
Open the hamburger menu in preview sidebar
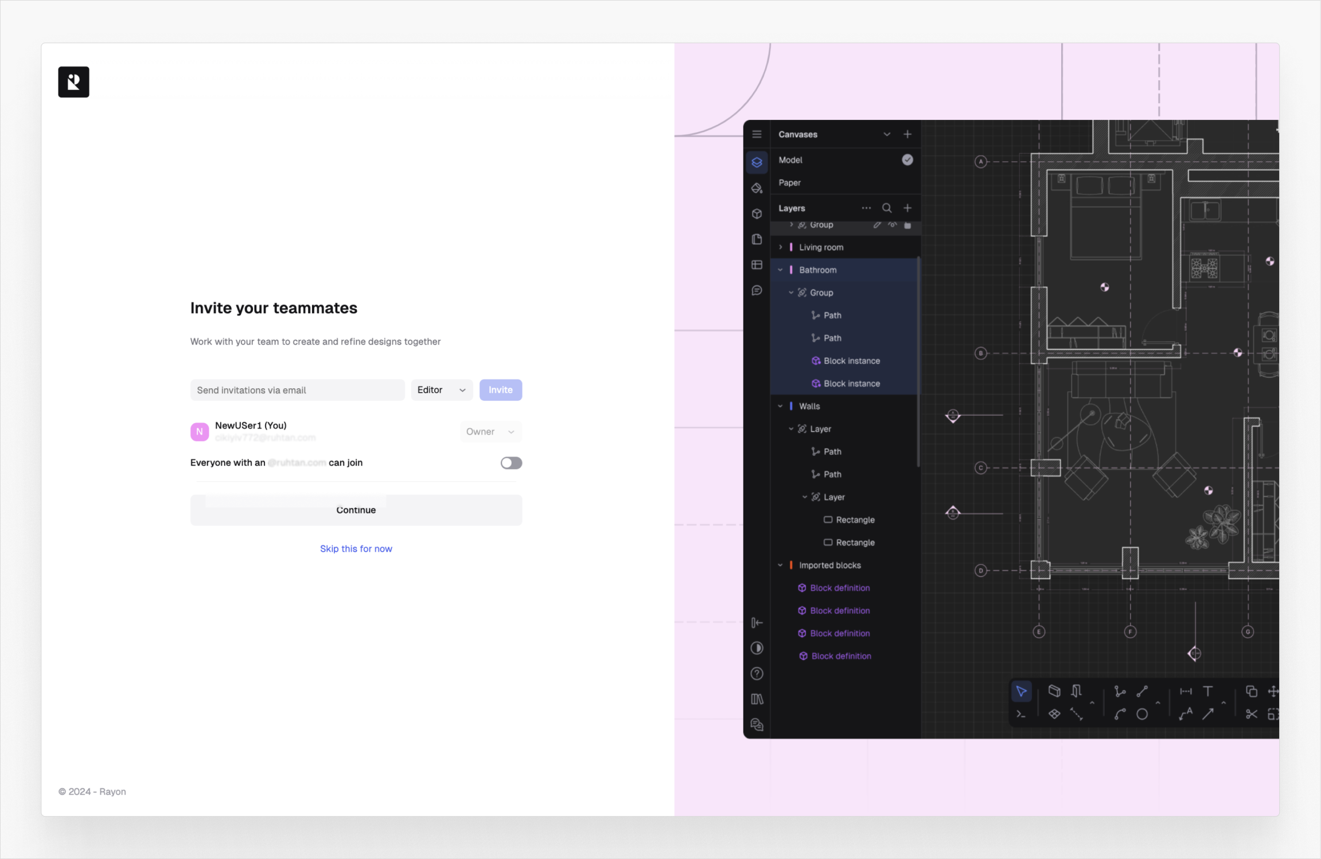pos(757,134)
